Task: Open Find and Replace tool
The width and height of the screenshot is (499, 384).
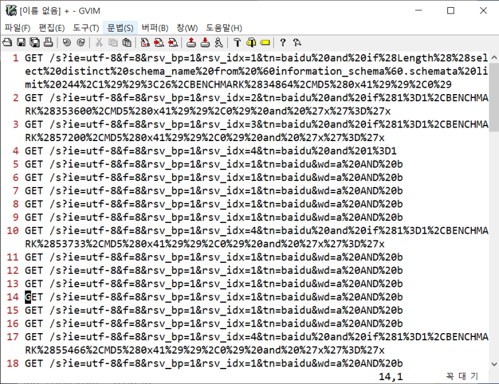Action: point(145,43)
